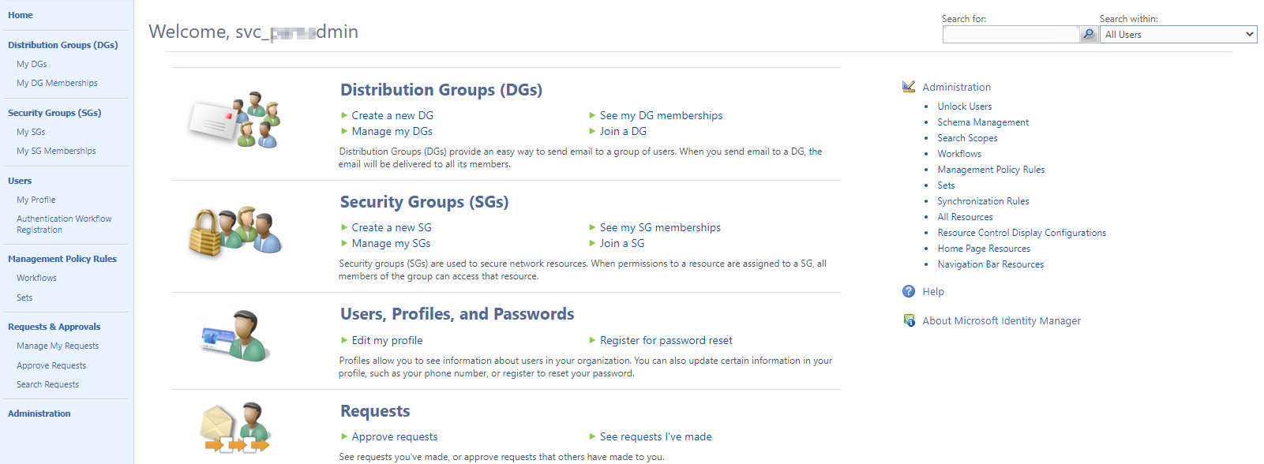
Task: Click the Administration checklist icon
Action: tap(909, 87)
